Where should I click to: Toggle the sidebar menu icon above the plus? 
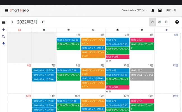tap(4, 22)
